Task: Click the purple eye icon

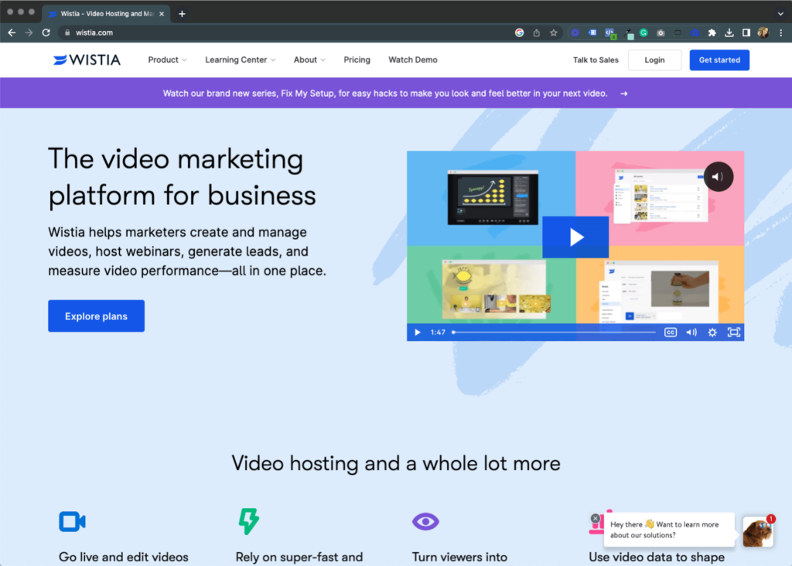Action: click(x=425, y=522)
